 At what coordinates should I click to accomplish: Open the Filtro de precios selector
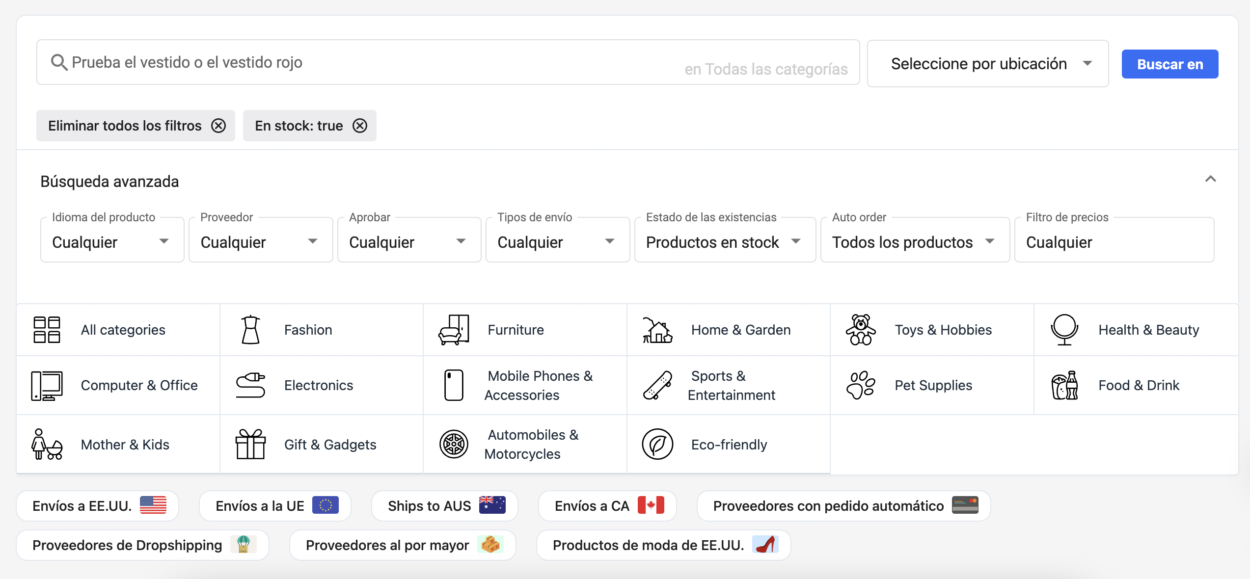pyautogui.click(x=1114, y=242)
